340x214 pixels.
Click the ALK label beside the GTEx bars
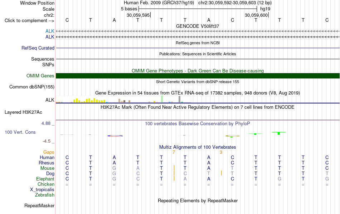(x=50, y=100)
